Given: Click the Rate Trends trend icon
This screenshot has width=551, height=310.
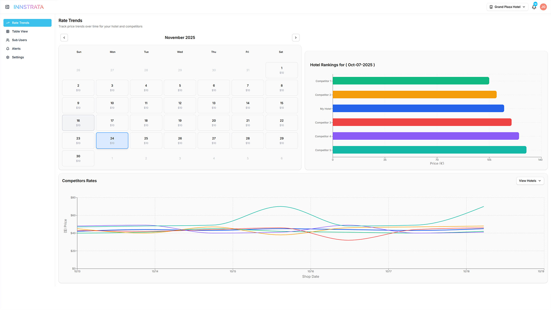Looking at the screenshot, I should pyautogui.click(x=8, y=23).
